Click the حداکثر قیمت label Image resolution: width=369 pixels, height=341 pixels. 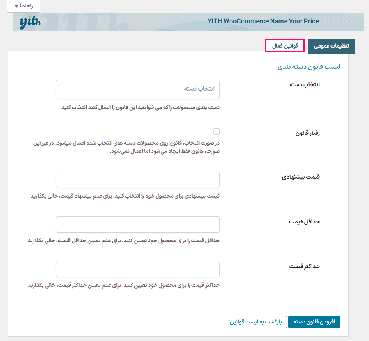(x=304, y=266)
